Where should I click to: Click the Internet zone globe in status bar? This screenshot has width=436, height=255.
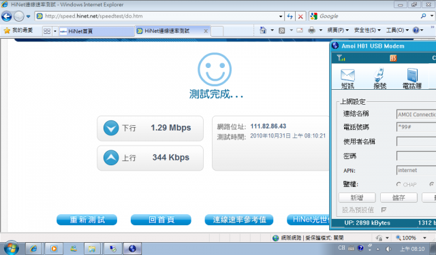[x=275, y=238]
